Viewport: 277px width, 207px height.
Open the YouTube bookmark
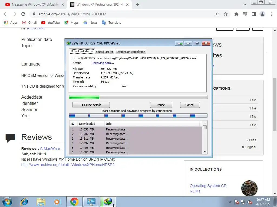pos(51,23)
